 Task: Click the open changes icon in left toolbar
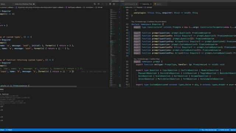(x=98, y=4)
